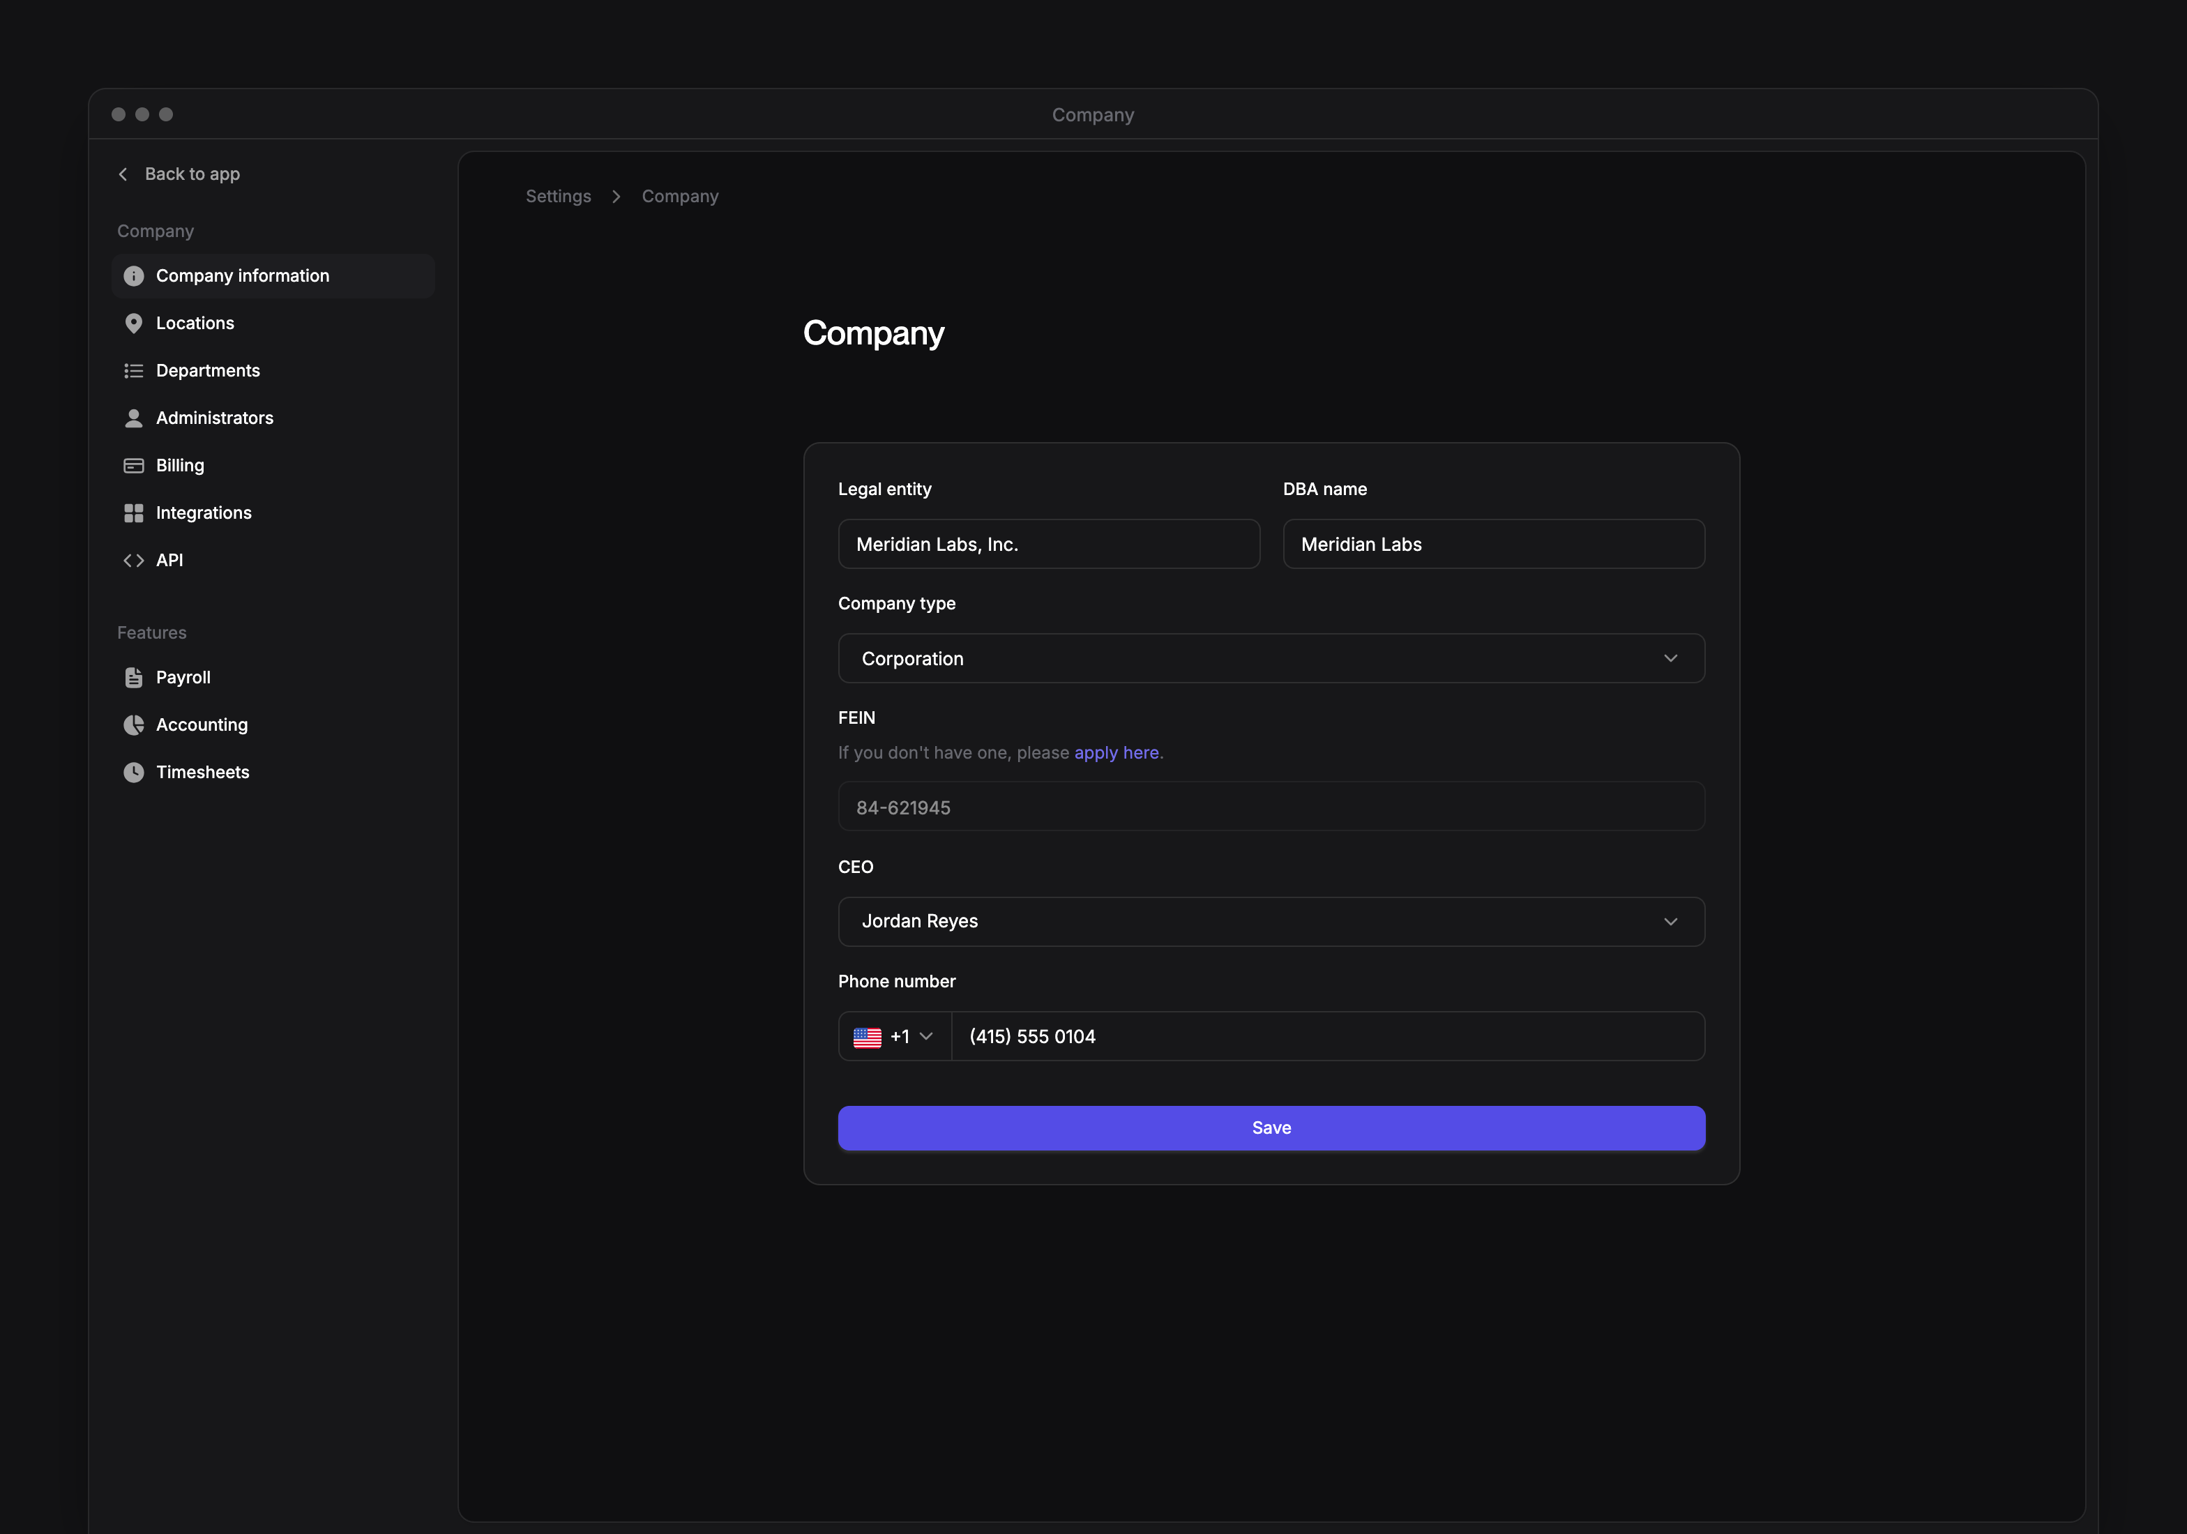Click the window title 'Company'
Viewport: 2187px width, 1534px height.
pyautogui.click(x=1093, y=115)
